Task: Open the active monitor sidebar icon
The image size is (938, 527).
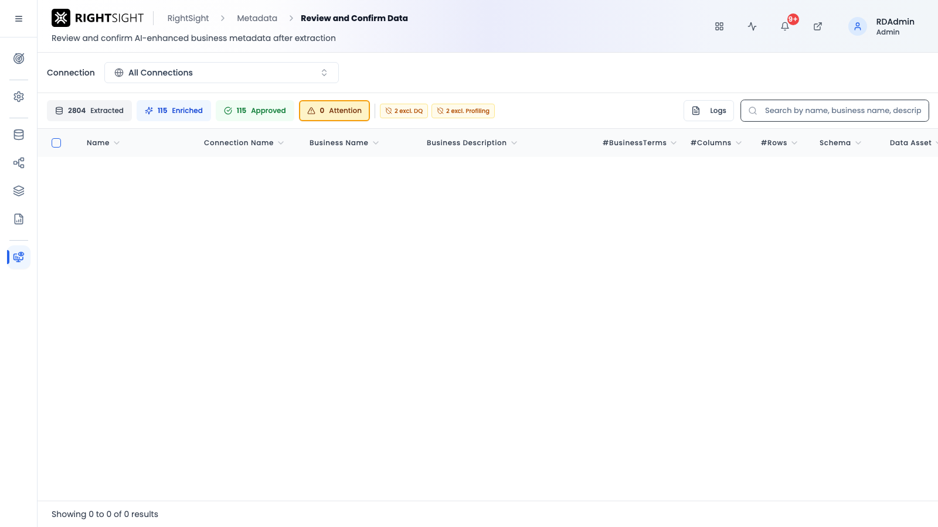Action: (19, 257)
